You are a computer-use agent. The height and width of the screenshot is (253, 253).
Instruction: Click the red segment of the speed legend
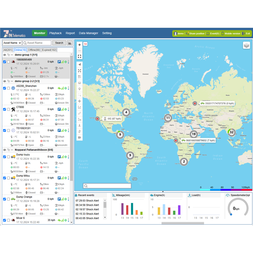point(247,190)
